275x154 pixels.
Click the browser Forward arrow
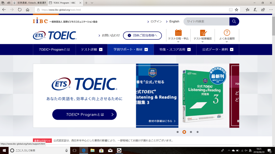(x=12, y=10)
